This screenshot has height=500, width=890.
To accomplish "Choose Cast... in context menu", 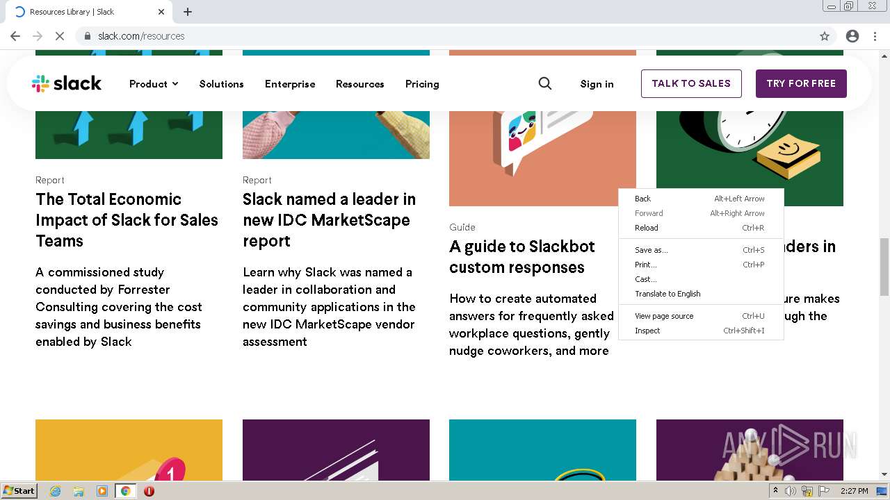I will click(701, 279).
